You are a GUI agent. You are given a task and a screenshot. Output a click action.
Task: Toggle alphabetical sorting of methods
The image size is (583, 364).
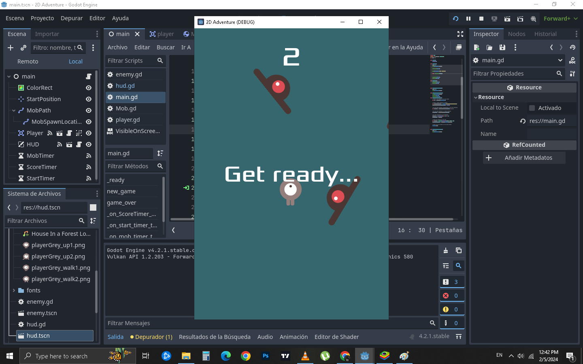[160, 153]
